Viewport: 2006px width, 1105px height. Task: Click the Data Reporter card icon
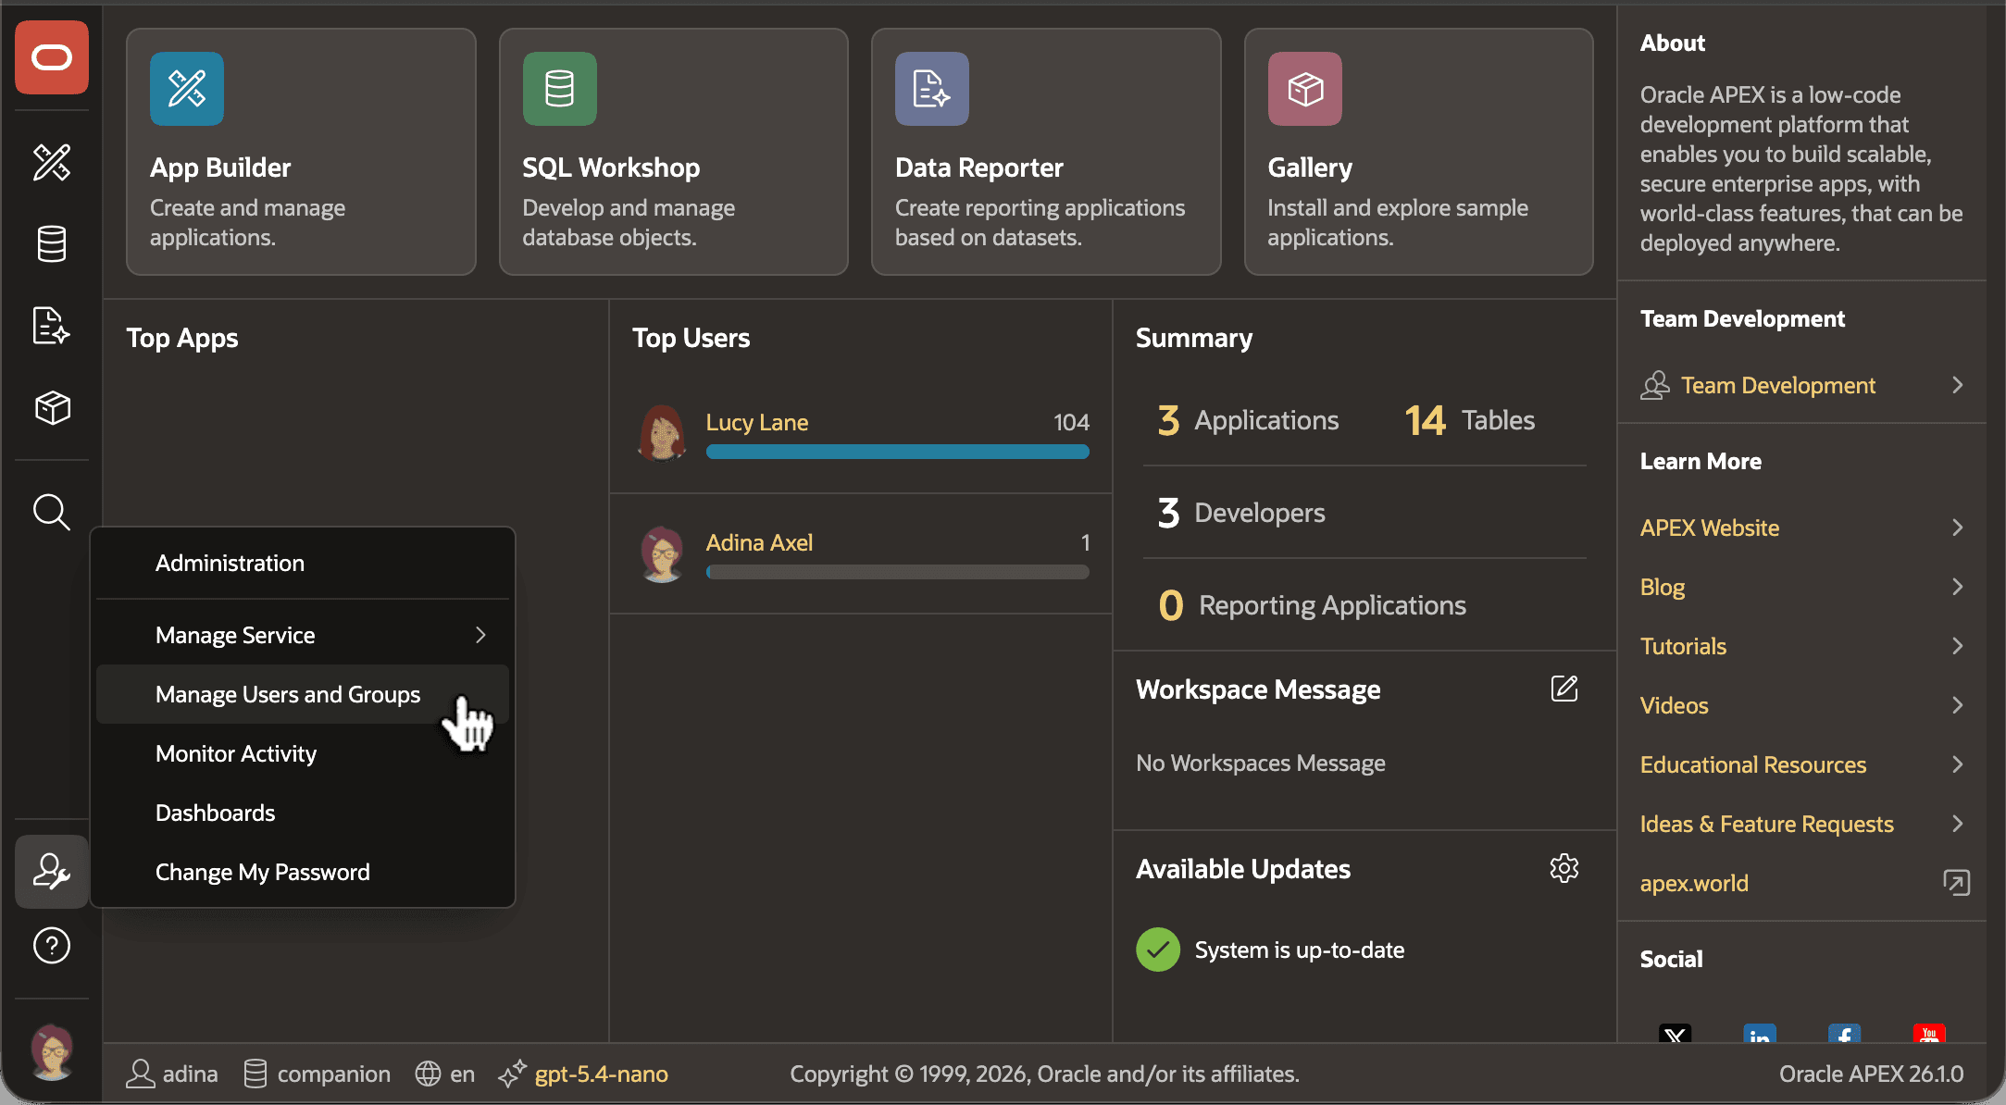[x=932, y=89]
